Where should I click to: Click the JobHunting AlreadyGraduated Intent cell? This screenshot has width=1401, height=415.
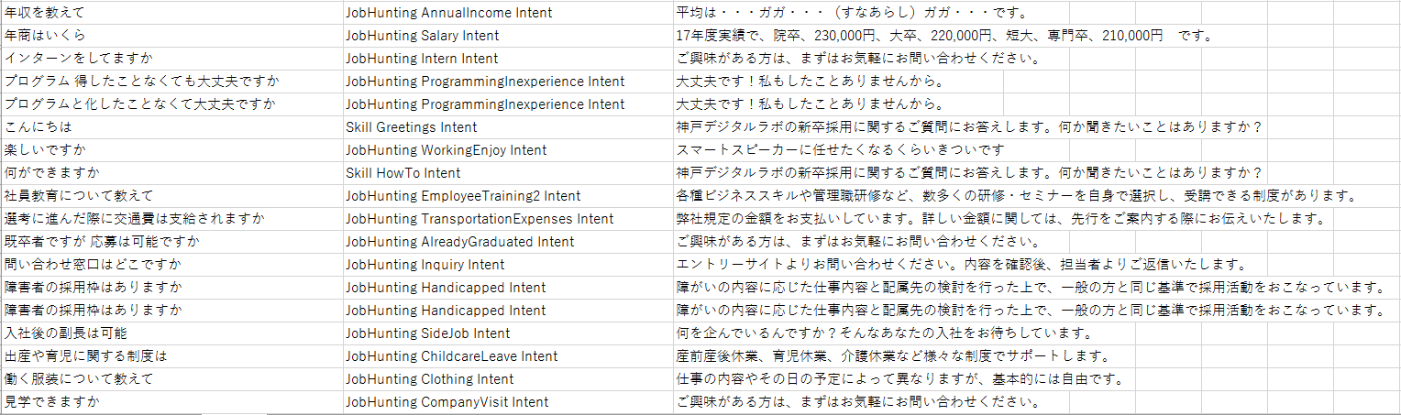point(508,242)
